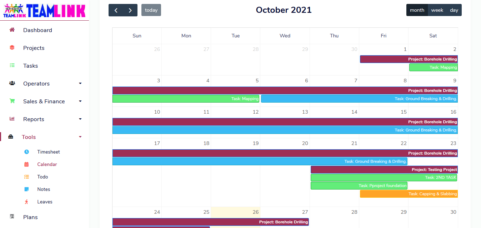Click the Sales & Finance cart icon
The width and height of the screenshot is (481, 228).
pos(12,101)
